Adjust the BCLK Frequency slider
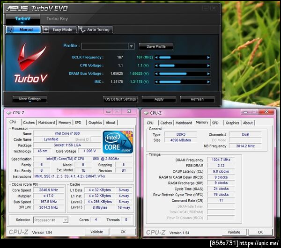 pyautogui.click(x=183, y=58)
